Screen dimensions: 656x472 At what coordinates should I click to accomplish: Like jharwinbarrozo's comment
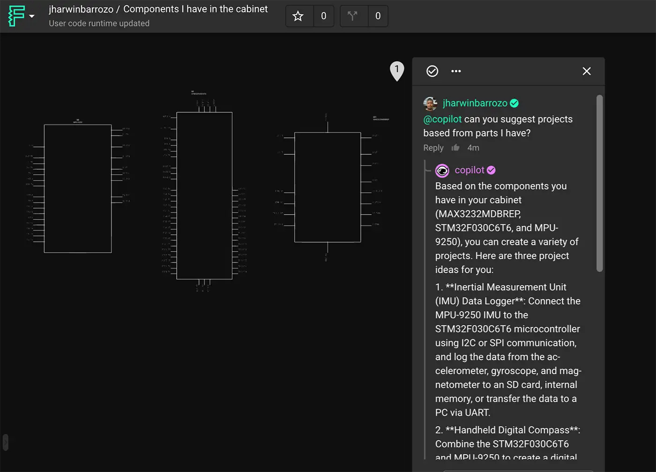click(455, 147)
